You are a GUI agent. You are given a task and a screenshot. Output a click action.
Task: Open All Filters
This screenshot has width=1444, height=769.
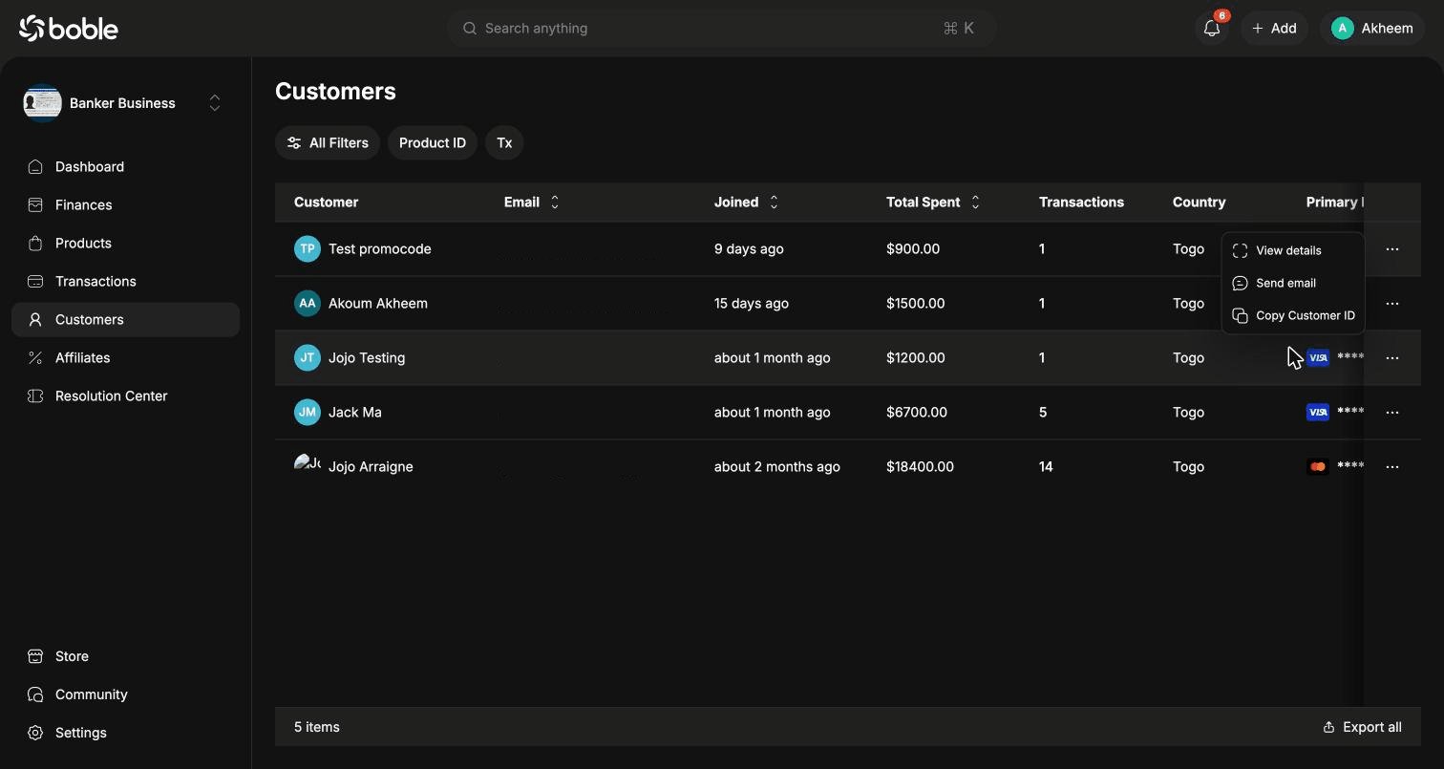tap(328, 142)
